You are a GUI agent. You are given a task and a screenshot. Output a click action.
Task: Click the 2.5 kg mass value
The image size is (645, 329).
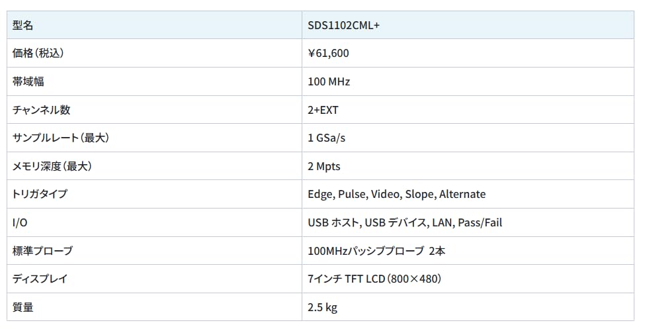[x=322, y=307]
